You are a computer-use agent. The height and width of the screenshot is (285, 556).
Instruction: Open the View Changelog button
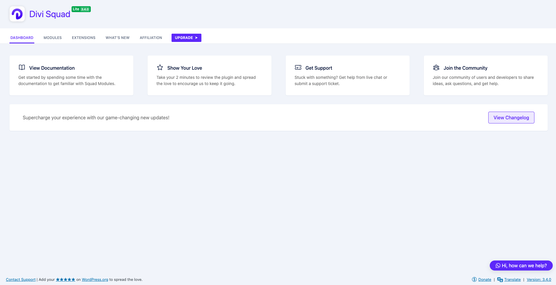tap(511, 118)
